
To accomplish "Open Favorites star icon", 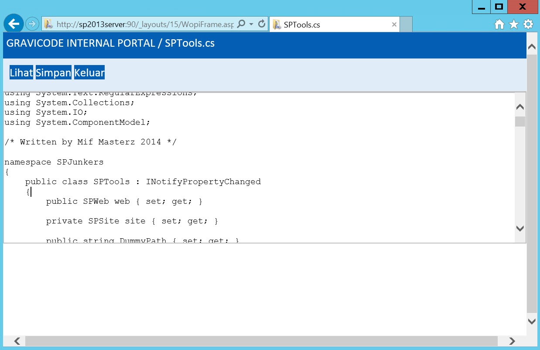I will point(514,24).
